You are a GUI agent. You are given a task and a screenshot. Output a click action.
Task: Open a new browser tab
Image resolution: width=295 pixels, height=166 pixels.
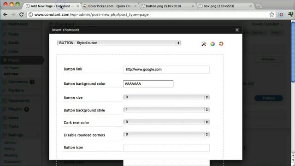click(259, 6)
